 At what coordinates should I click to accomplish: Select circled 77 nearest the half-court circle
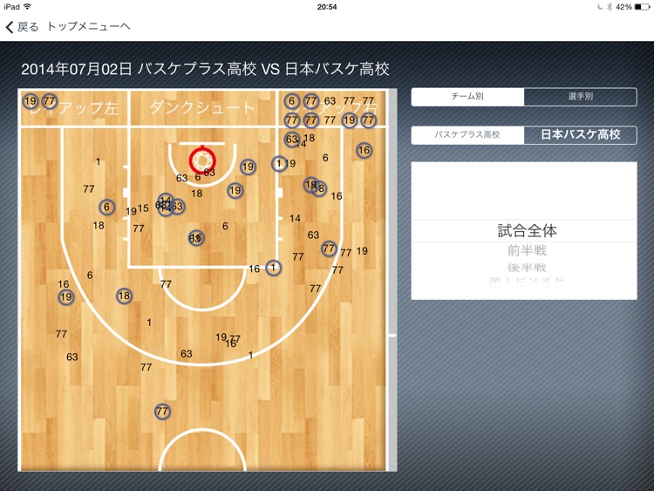[x=162, y=412]
